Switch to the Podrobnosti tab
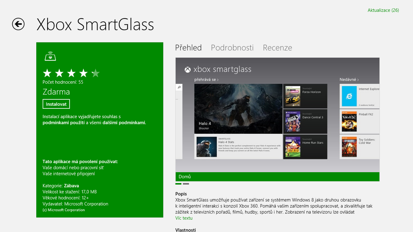The height and width of the screenshot is (232, 413). coord(232,48)
